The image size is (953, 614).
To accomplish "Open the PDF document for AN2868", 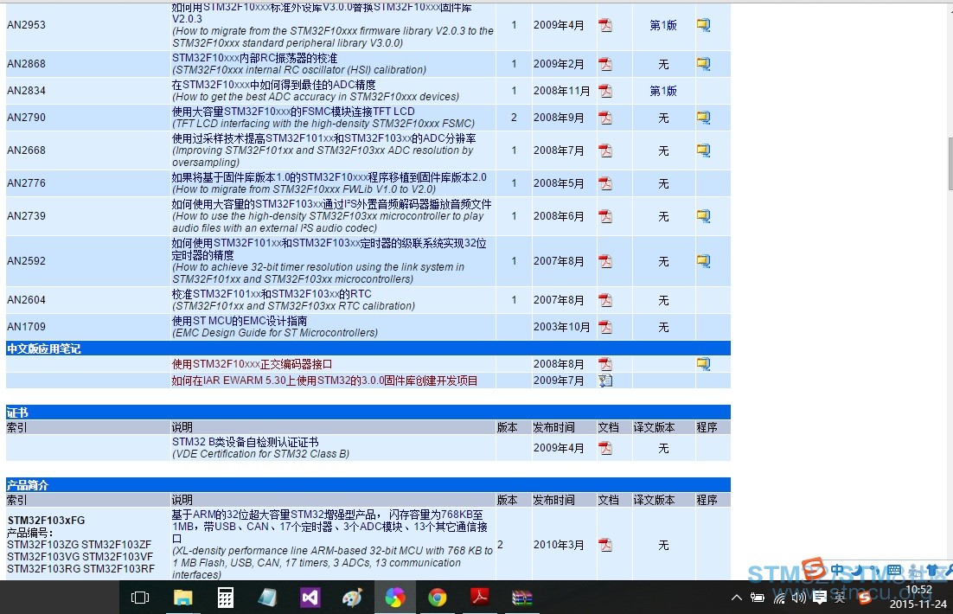I will [x=605, y=64].
